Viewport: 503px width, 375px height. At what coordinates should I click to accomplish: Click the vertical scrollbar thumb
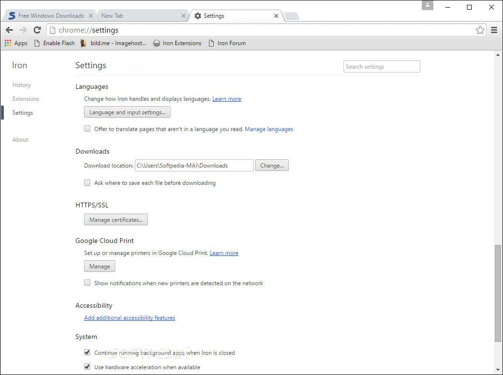point(498,293)
